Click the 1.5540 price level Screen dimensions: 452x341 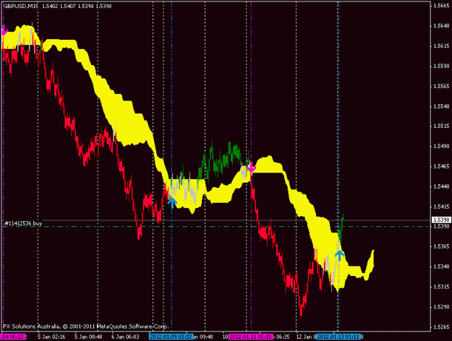[441, 106]
